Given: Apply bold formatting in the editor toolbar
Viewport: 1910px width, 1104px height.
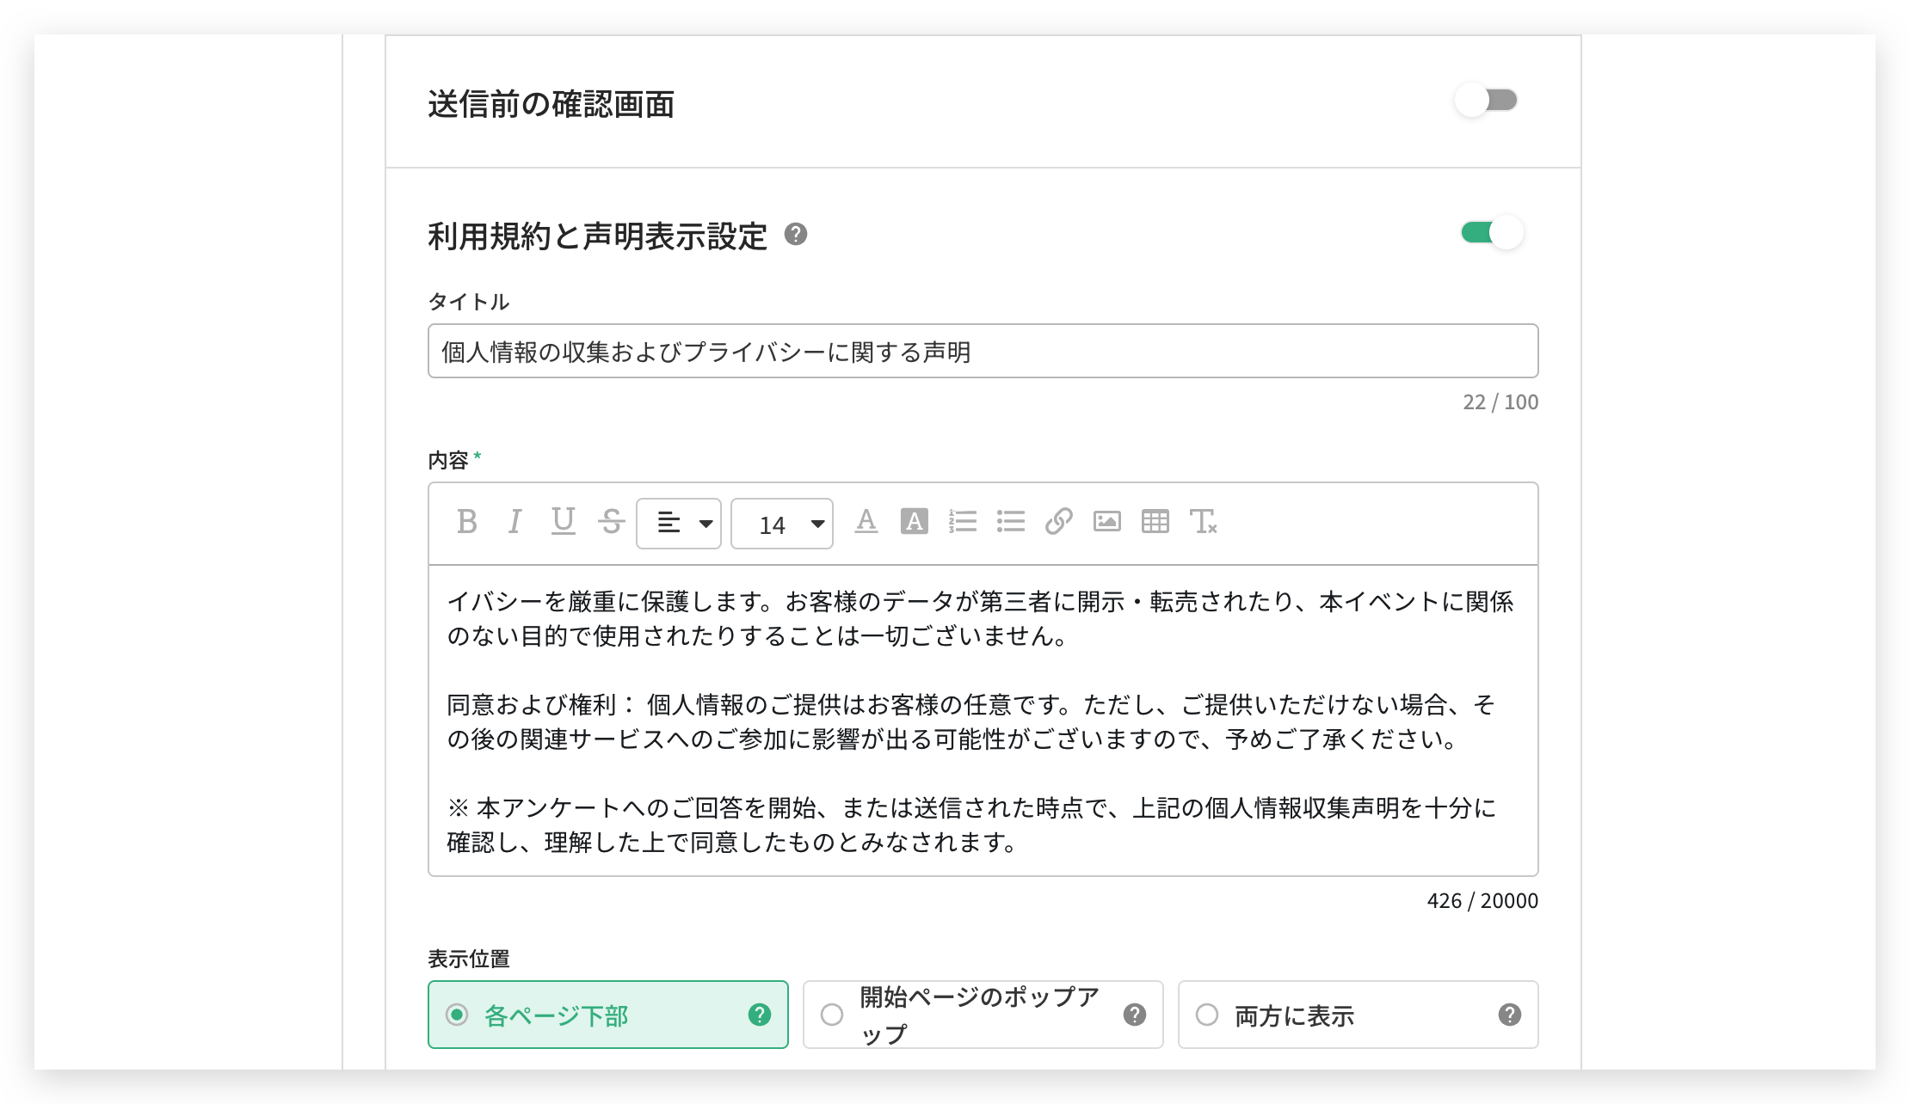Looking at the screenshot, I should [x=467, y=522].
